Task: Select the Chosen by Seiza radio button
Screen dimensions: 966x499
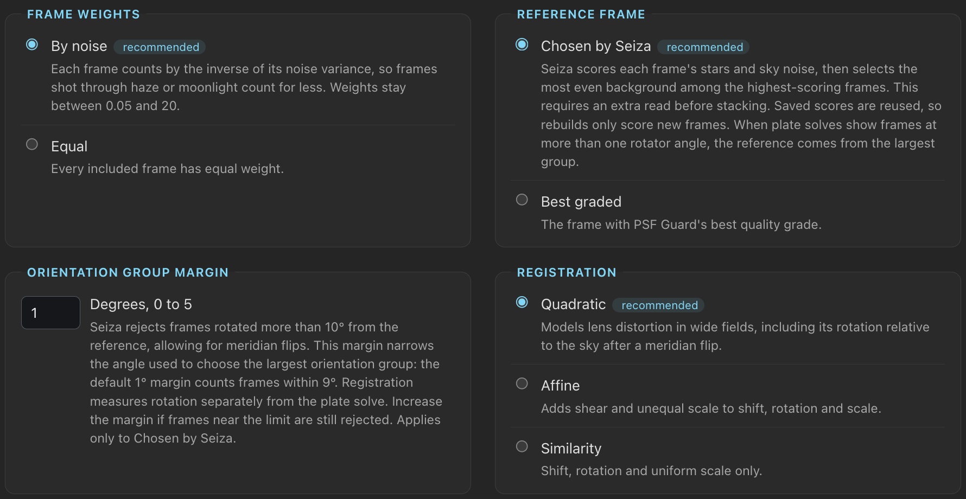Action: (x=522, y=44)
